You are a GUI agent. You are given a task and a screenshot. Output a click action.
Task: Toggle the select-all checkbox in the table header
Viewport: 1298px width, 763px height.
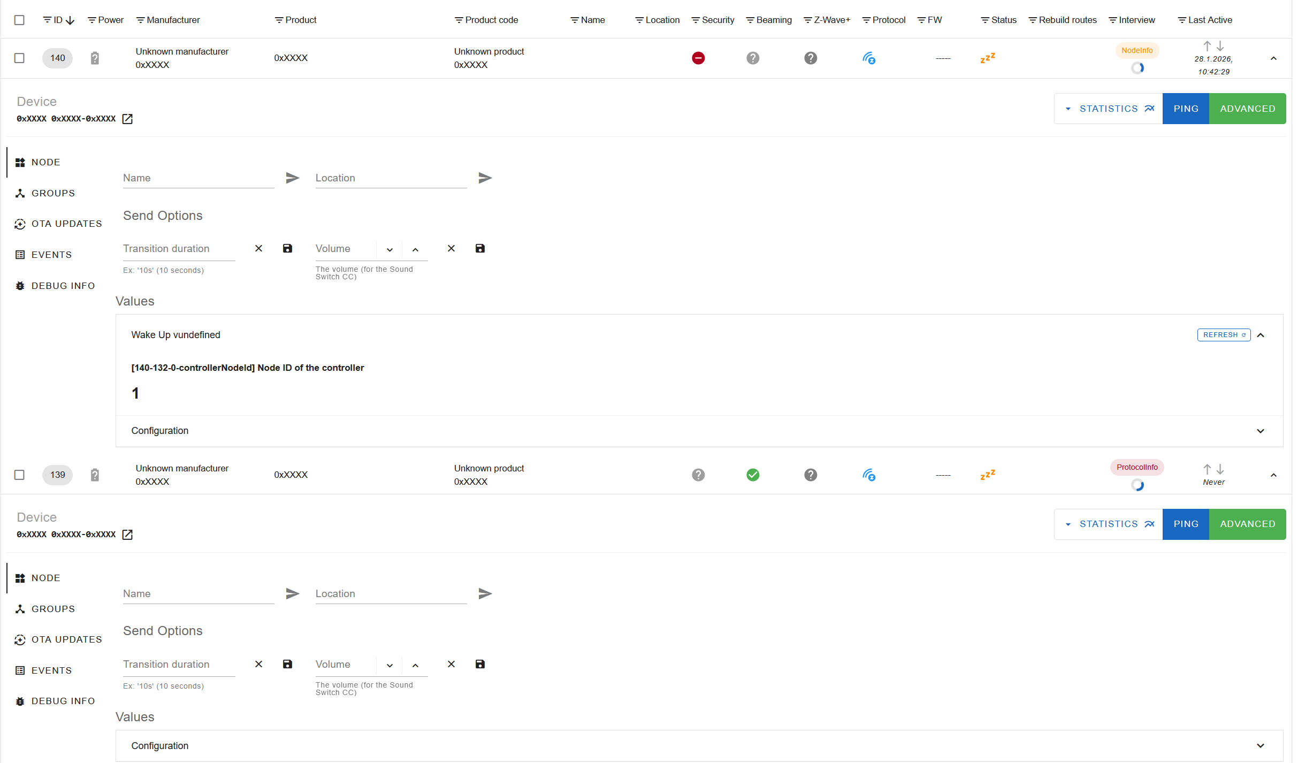click(19, 20)
